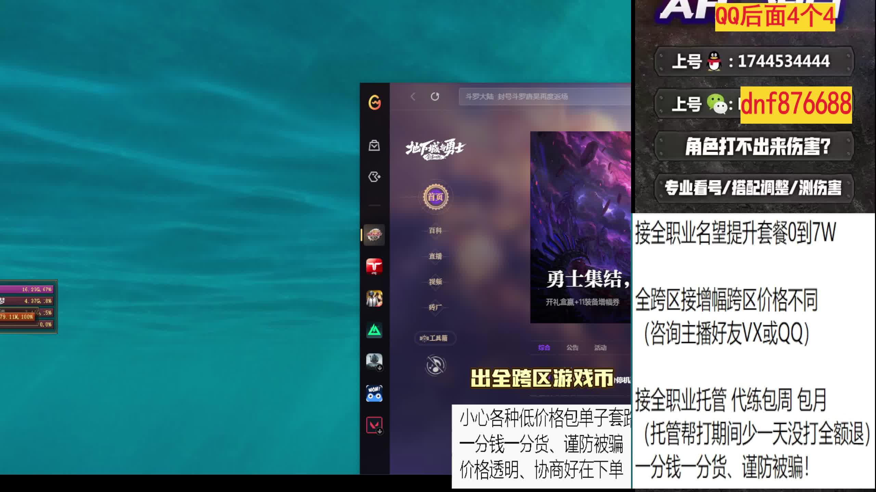876x492 pixels.
Task: Open the 首页 home menu item
Action: pos(435,197)
